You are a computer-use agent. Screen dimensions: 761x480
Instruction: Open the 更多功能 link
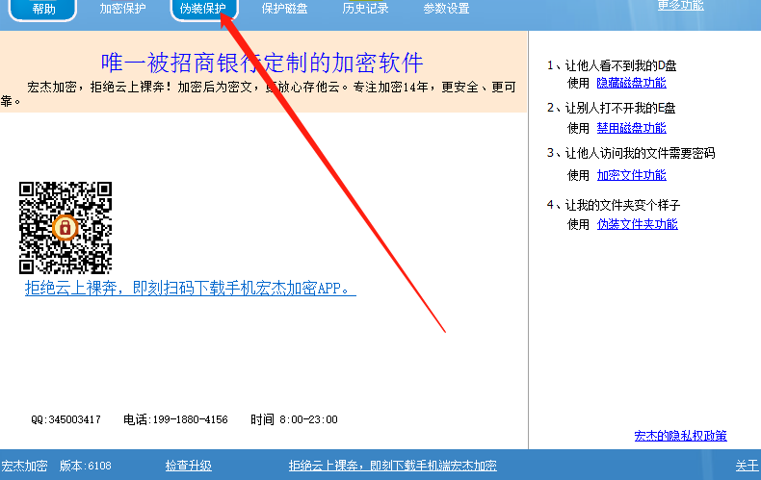click(680, 6)
